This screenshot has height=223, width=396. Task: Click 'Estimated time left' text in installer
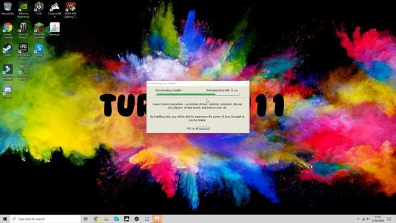click(x=222, y=90)
